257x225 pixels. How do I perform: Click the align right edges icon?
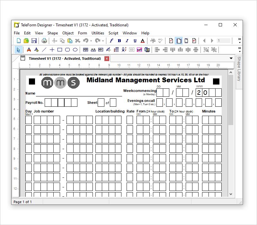point(165,50)
